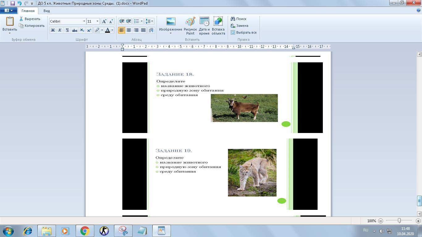
Task: Click the Paste clipboard icon
Action: [x=10, y=22]
